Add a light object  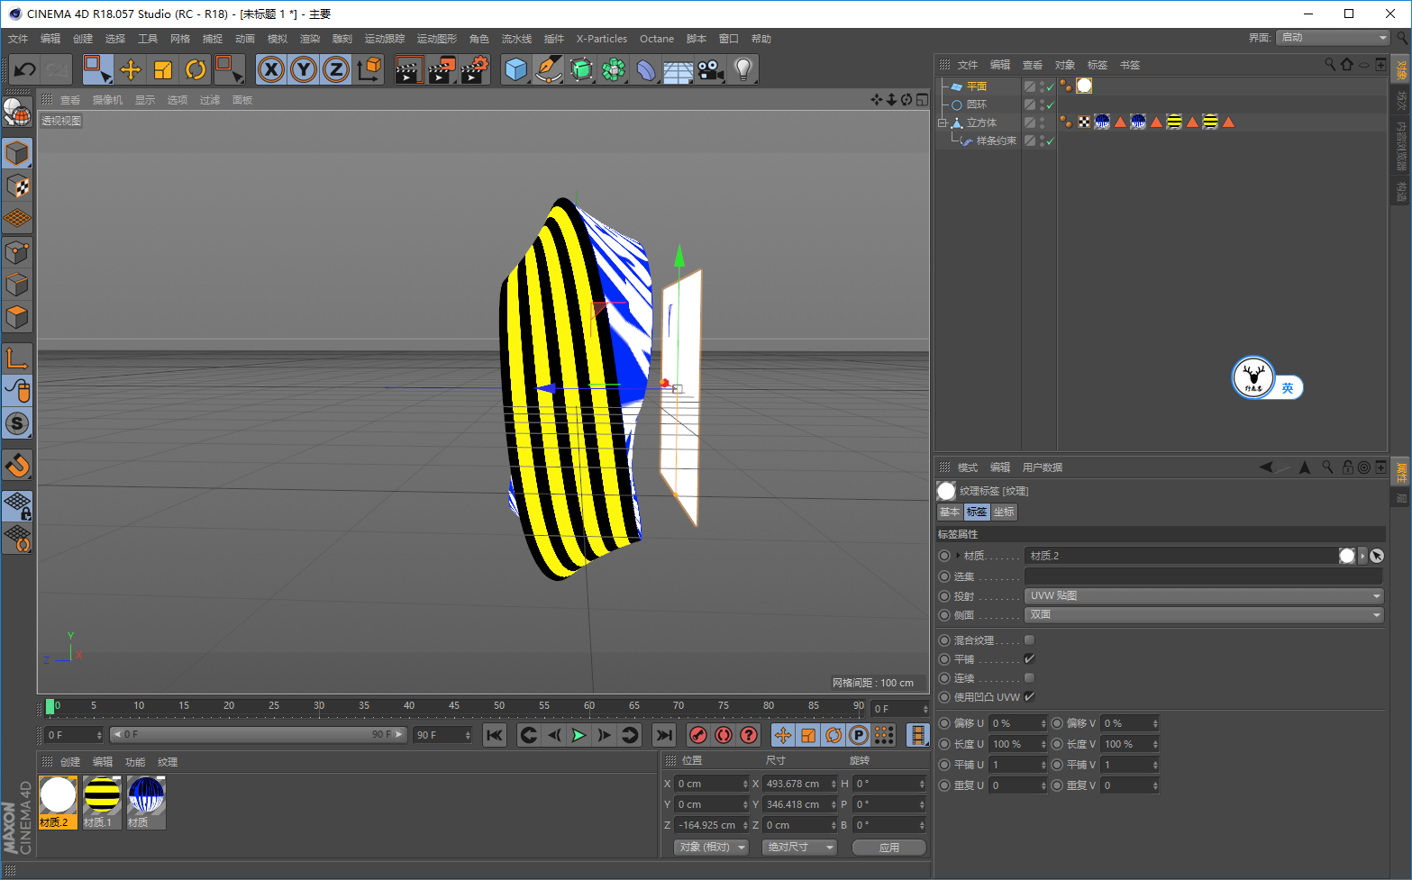742,69
